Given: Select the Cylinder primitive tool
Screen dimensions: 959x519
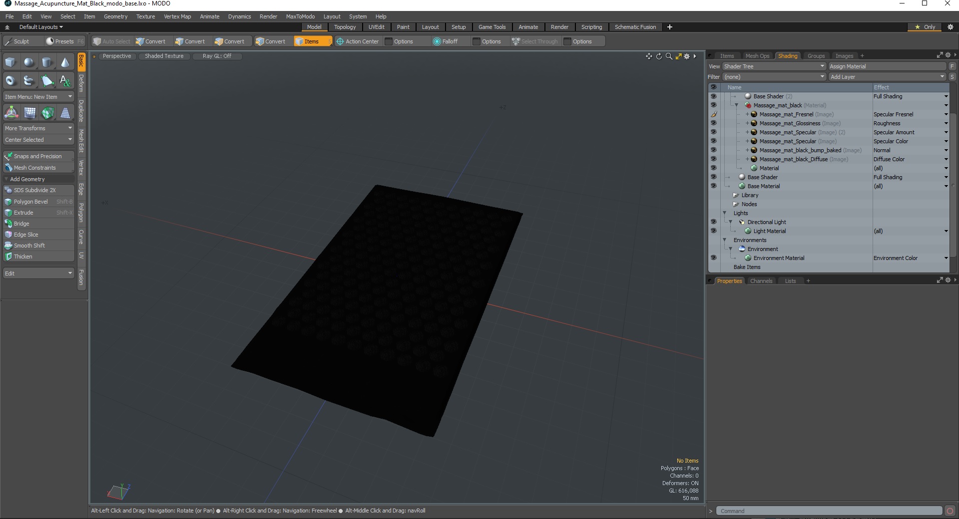Looking at the screenshot, I should 47,62.
